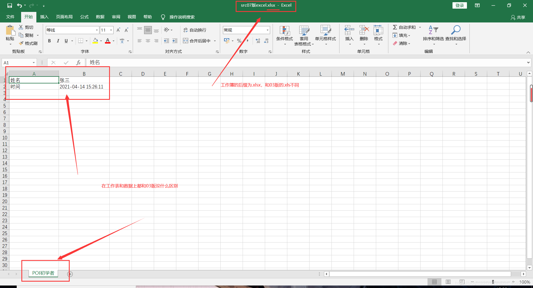Click the Format as Table icon
The image size is (533, 288).
click(304, 30)
